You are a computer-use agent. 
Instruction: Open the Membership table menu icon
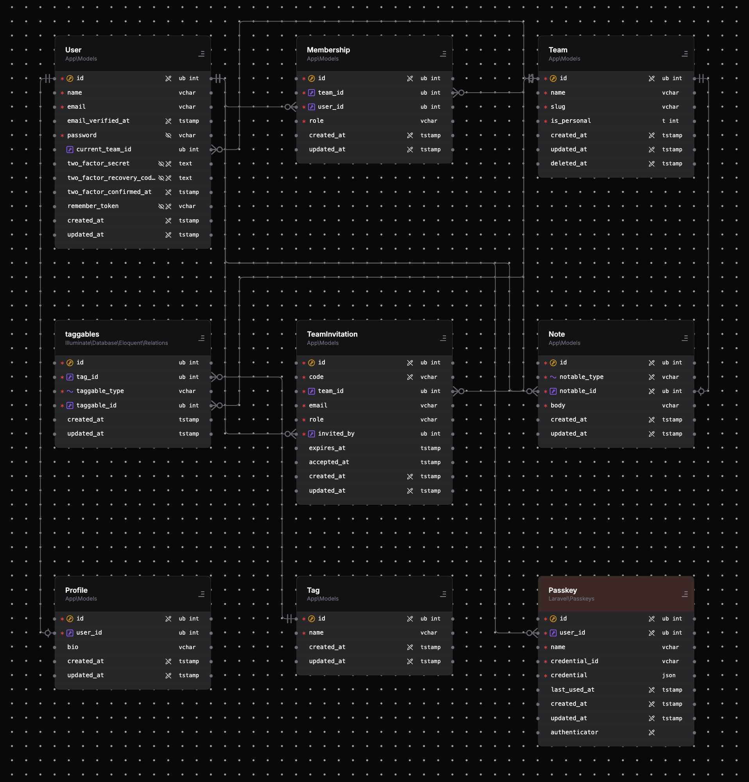[443, 54]
